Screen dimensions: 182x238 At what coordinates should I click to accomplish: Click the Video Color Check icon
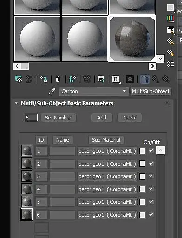(170, 19)
